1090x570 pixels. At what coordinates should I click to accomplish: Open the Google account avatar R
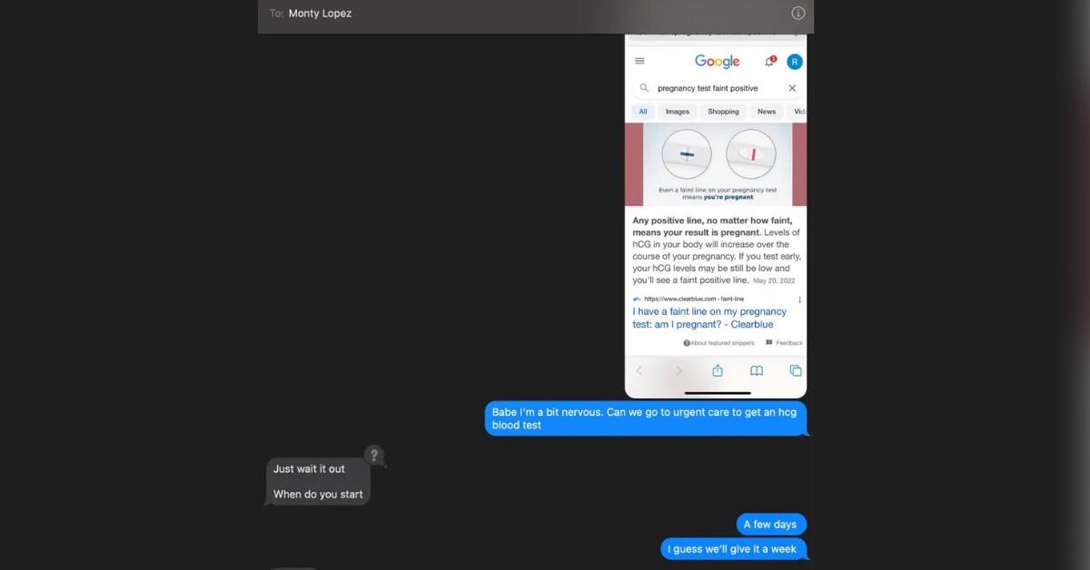(795, 62)
